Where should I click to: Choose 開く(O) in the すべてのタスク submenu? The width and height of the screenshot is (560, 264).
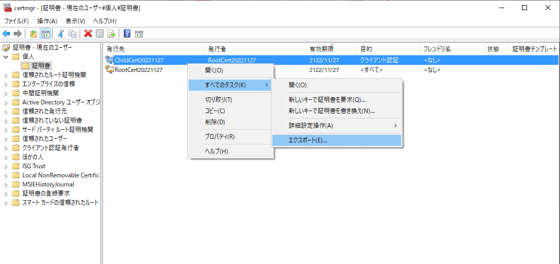(336, 85)
